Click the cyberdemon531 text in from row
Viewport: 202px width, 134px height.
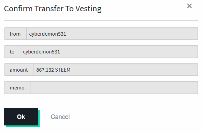point(47,34)
